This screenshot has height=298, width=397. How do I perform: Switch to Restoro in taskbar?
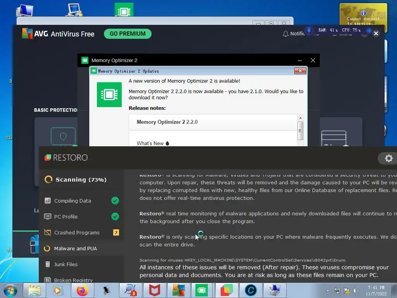point(226,290)
